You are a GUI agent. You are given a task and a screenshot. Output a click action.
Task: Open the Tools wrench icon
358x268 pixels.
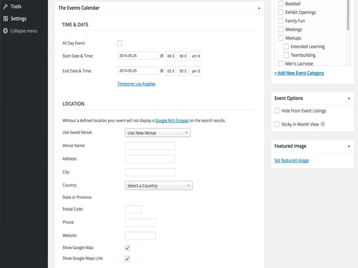pyautogui.click(x=5, y=6)
